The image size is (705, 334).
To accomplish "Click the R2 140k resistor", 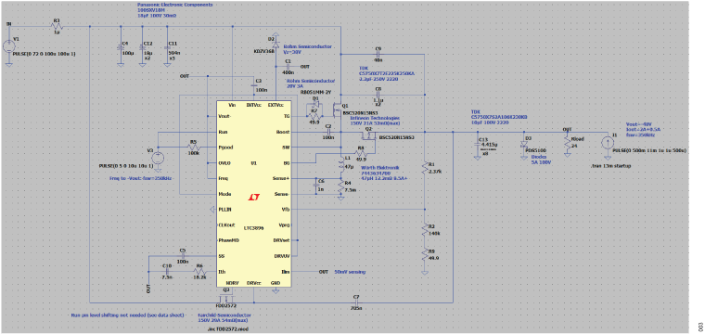I will [425, 231].
